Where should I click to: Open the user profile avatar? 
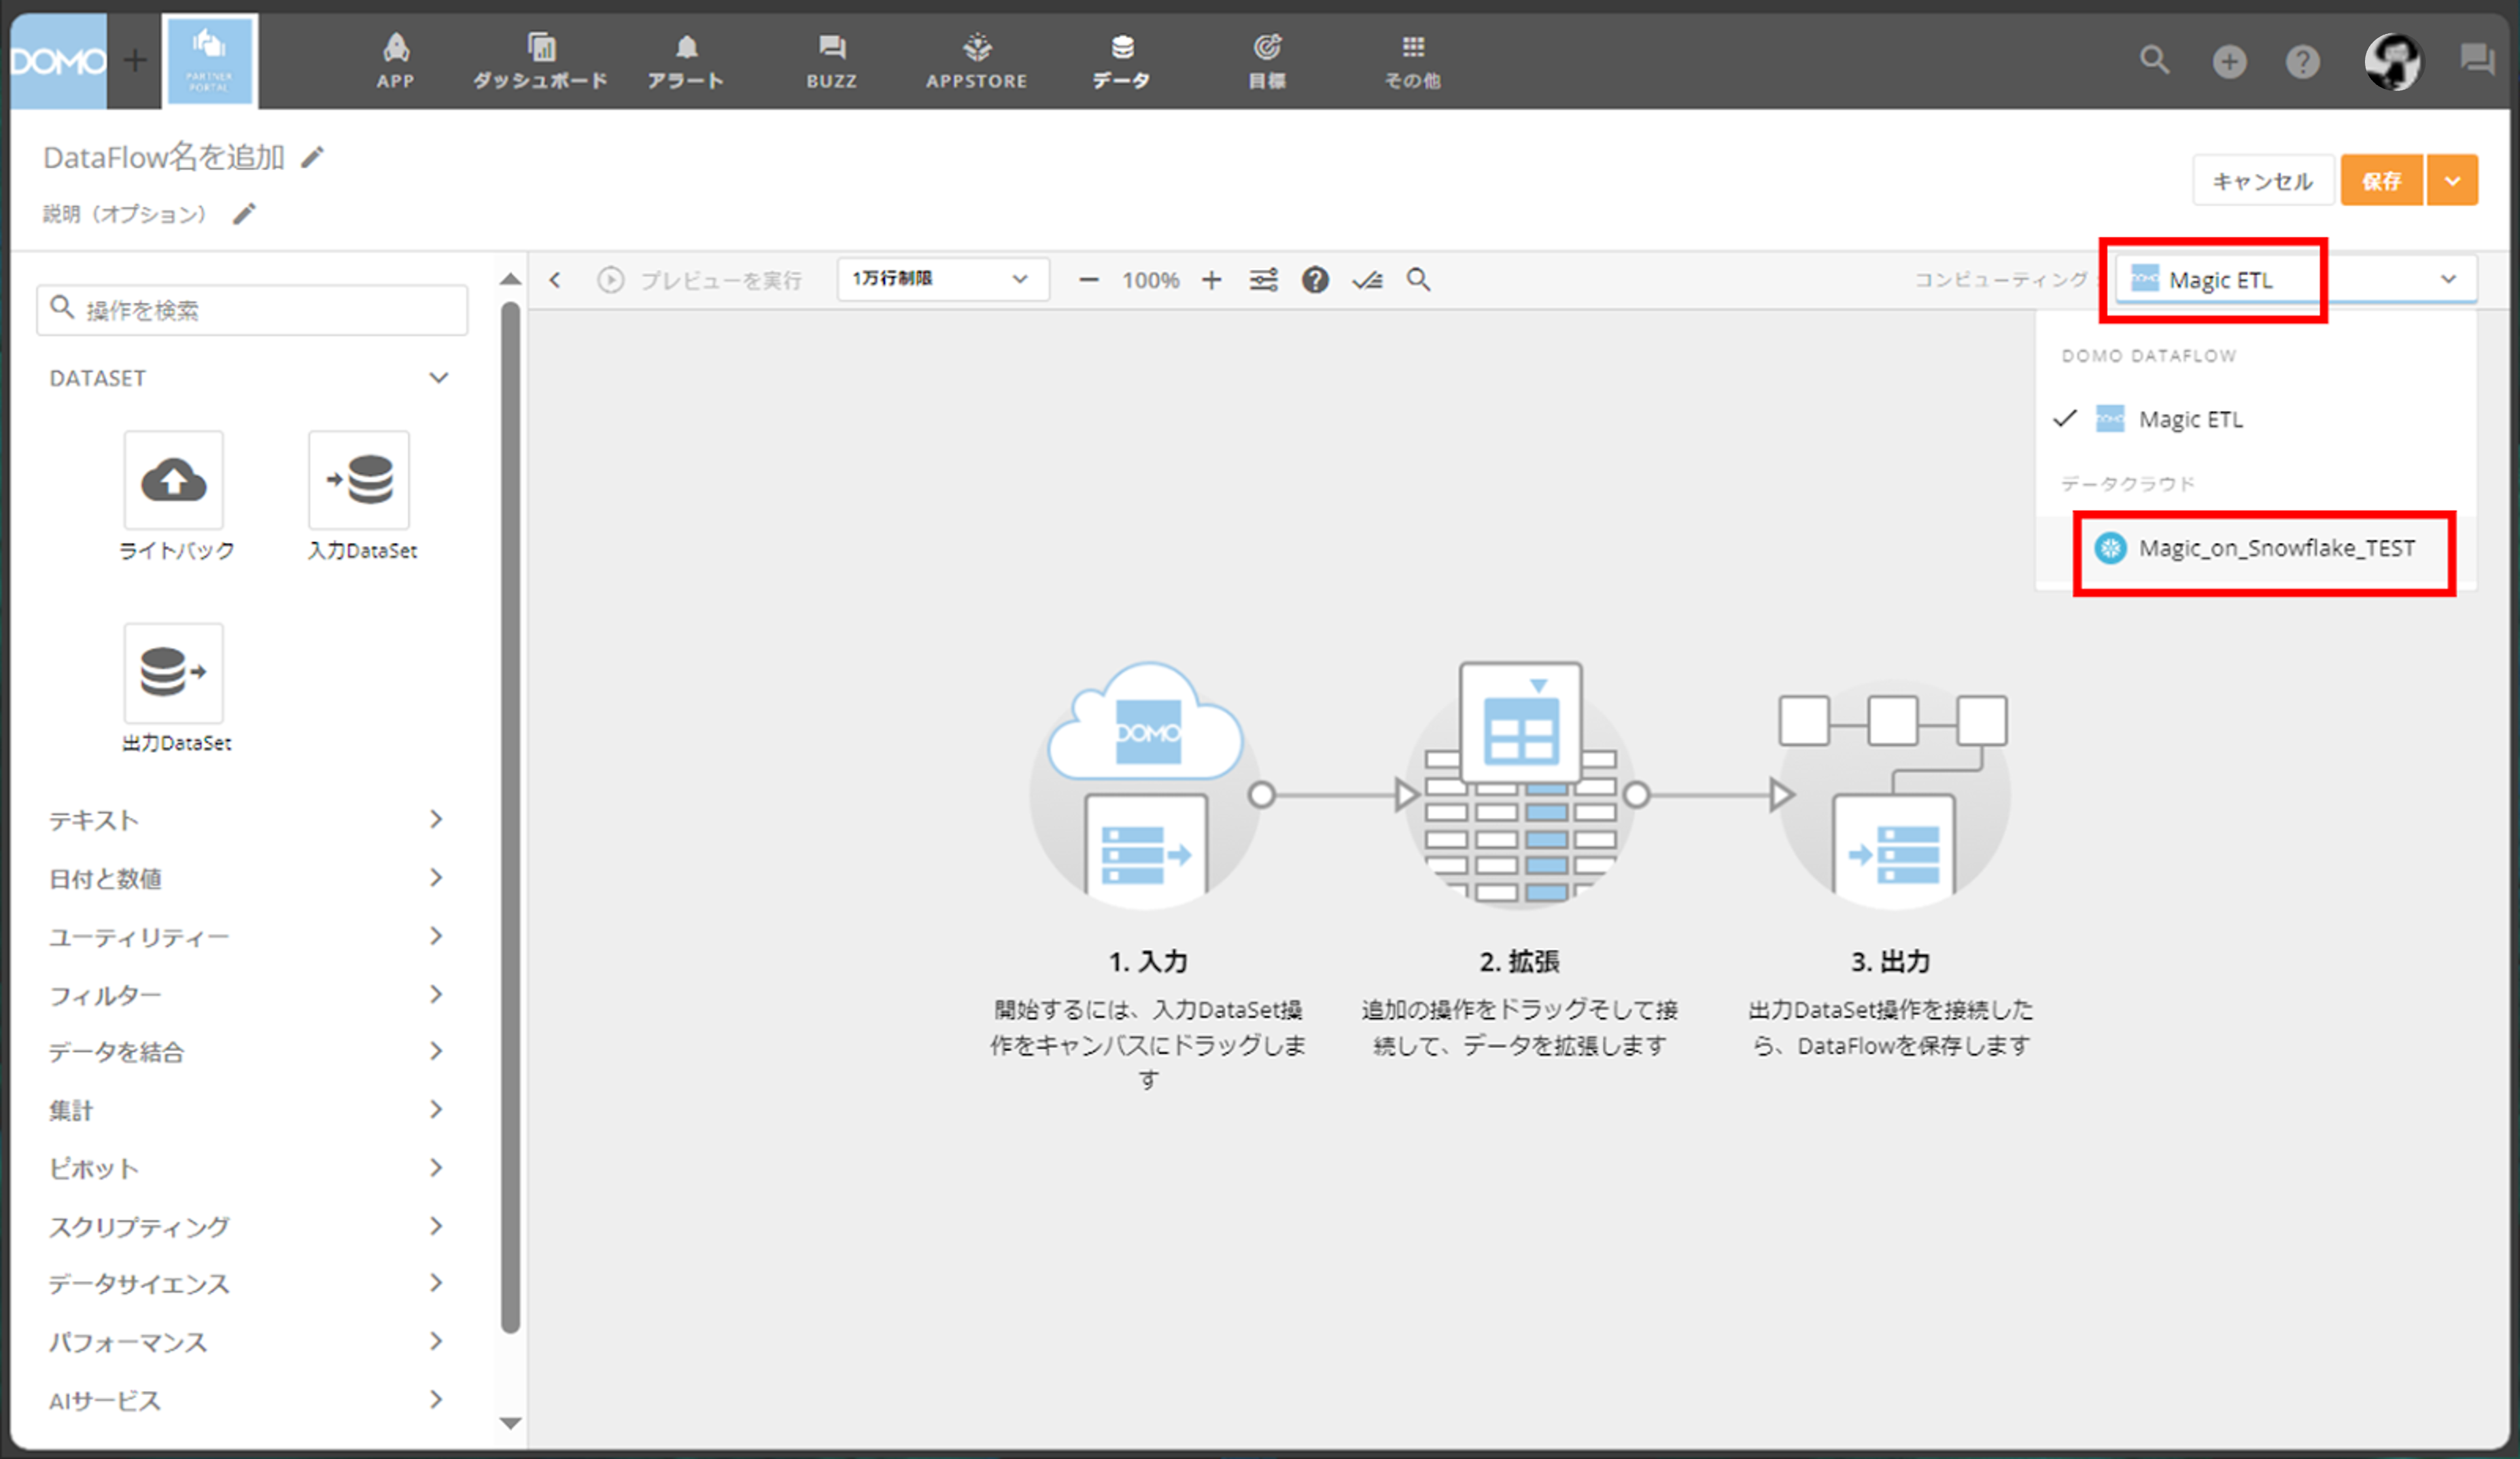(2393, 62)
